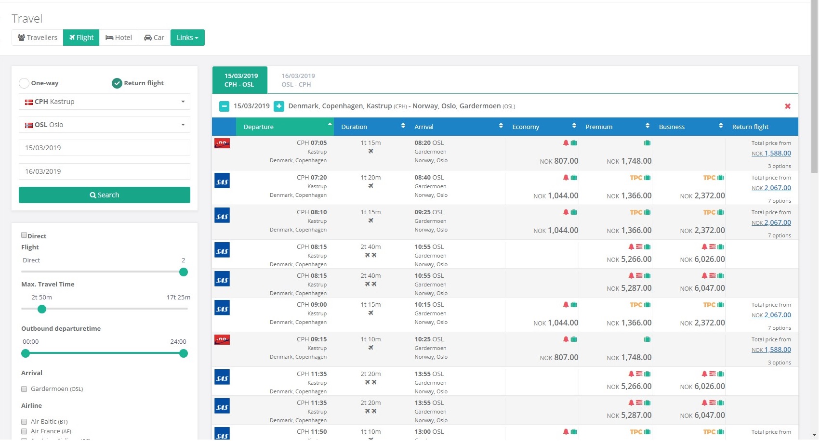Click the Norway flag on the OSL Oslo field
The height and width of the screenshot is (441, 820).
[29, 125]
